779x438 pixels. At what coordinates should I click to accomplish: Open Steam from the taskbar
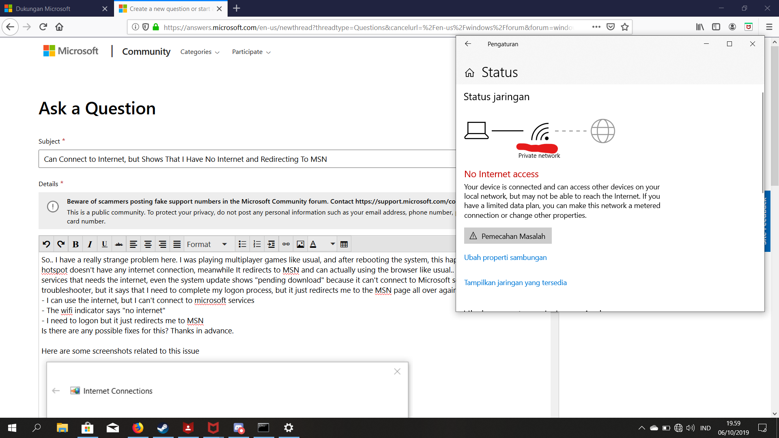coord(163,428)
